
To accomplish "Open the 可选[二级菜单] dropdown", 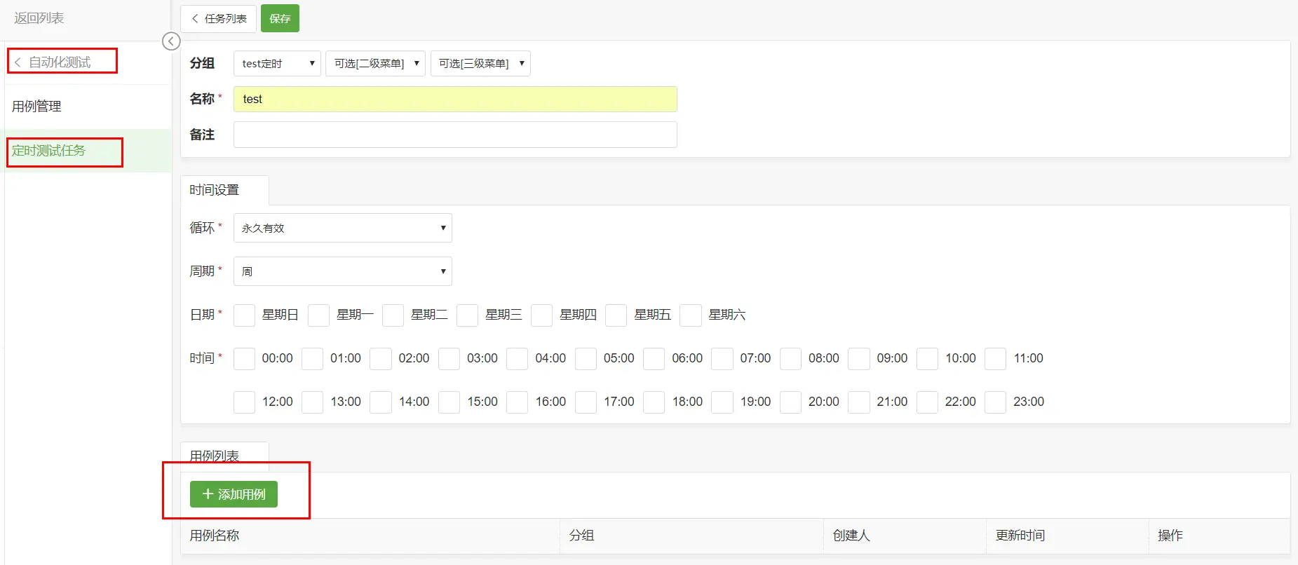I will coord(375,64).
